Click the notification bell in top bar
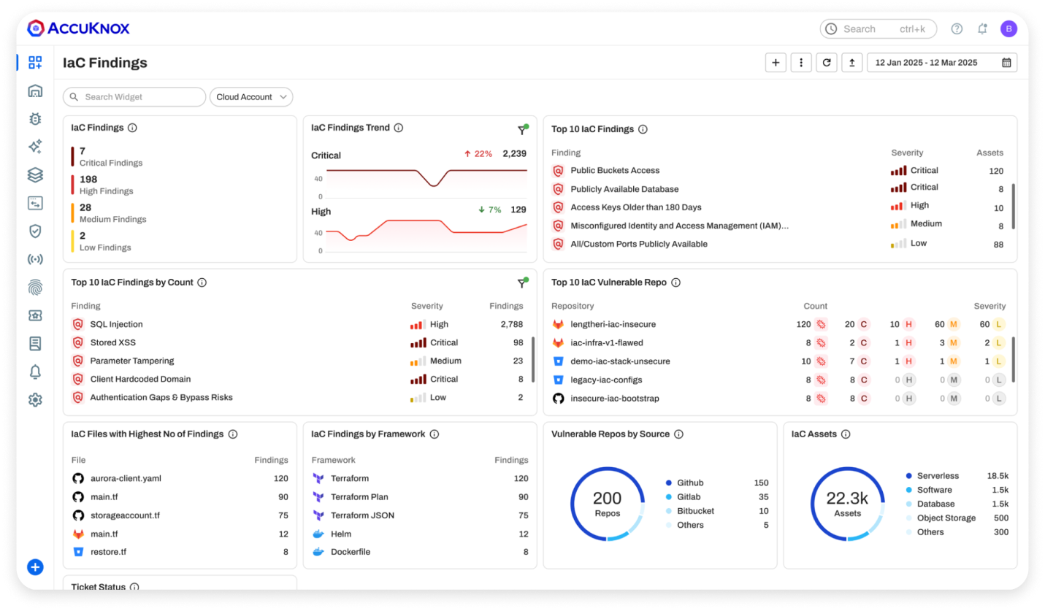 pos(982,29)
